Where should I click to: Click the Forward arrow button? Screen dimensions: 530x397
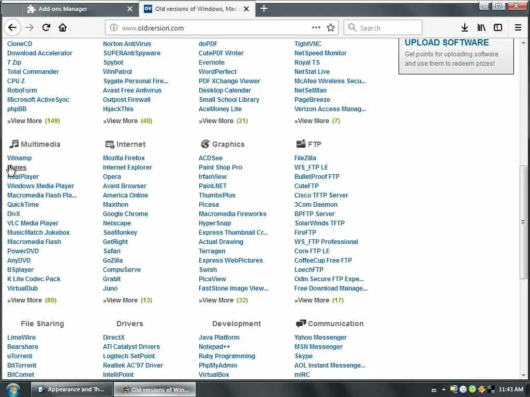click(x=30, y=28)
